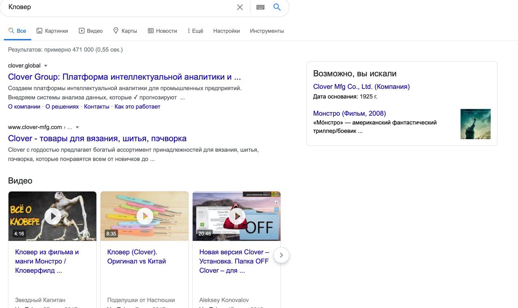Open Настройки menu
Viewport: 518px width, 308px height.
[227, 31]
